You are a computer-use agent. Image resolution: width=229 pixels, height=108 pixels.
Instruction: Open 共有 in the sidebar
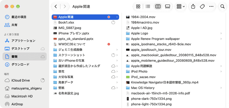point(25,25)
